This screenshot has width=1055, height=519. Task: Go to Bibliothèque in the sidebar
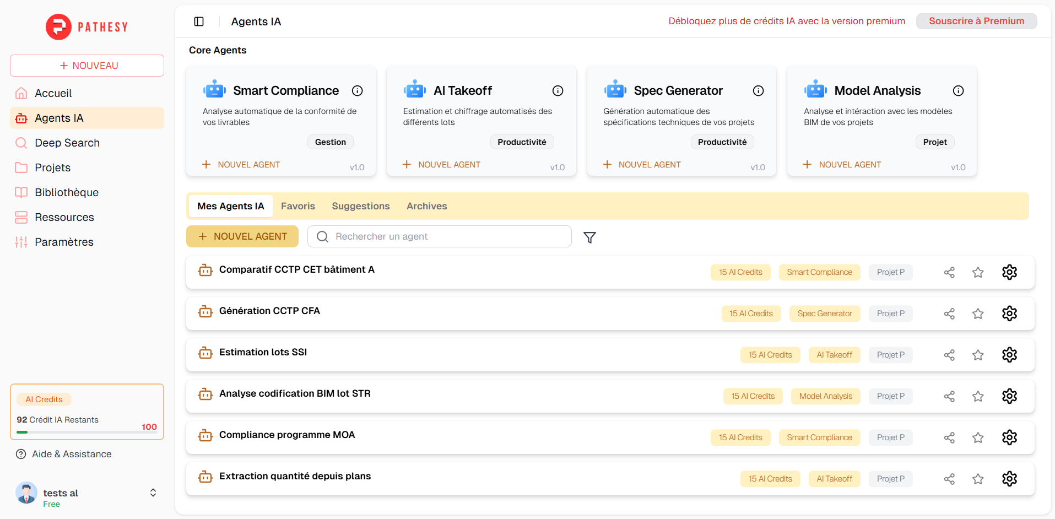pos(87,192)
